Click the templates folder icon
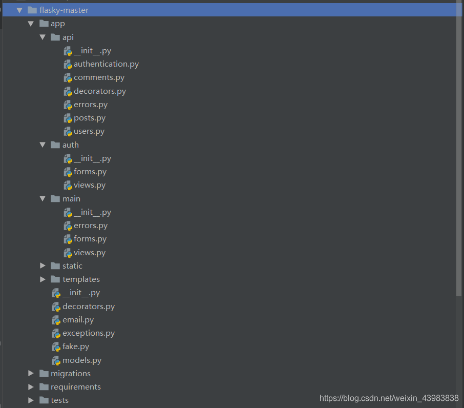Image resolution: width=464 pixels, height=408 pixels. pyautogui.click(x=55, y=279)
